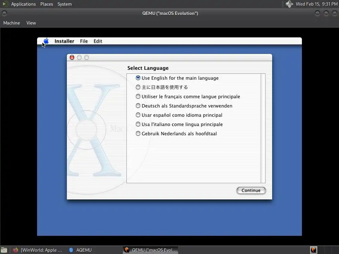Click the language list scrollbar
Image resolution: width=339 pixels, height=254 pixels.
coord(263,128)
